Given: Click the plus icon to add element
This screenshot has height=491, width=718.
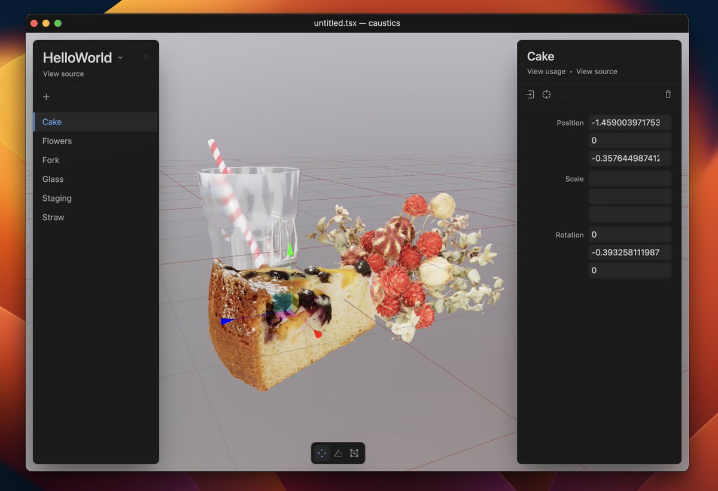Looking at the screenshot, I should tap(46, 97).
